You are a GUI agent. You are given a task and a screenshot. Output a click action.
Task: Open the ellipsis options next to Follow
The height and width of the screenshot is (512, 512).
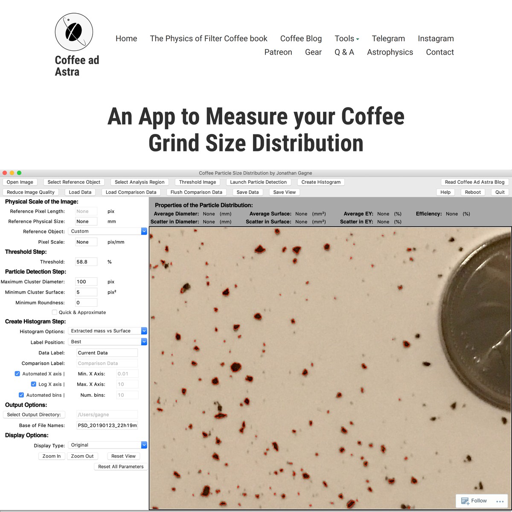(500, 500)
